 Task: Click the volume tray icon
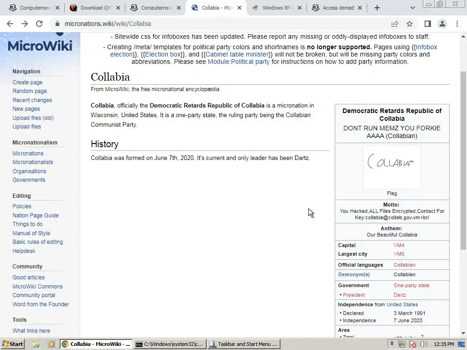[x=423, y=344]
